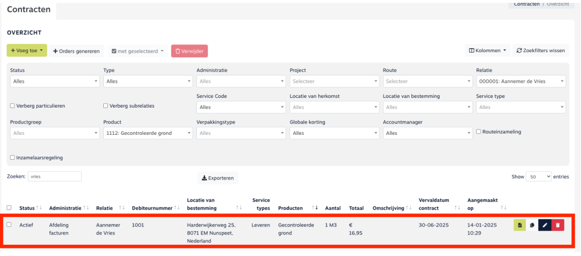581x256 pixels.
Task: Click the Exporteren button
Action: pyautogui.click(x=218, y=178)
